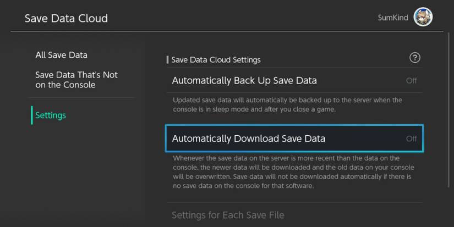Click the marker bar before Save Data Cloud Settings
This screenshot has width=454, height=227.
[x=167, y=59]
